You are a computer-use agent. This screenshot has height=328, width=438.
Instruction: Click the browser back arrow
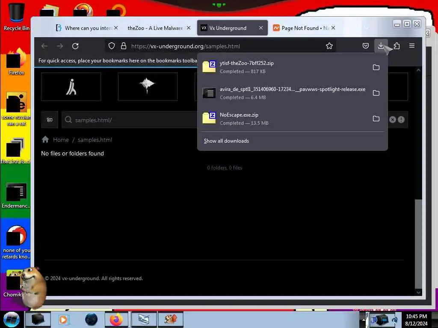click(44, 46)
